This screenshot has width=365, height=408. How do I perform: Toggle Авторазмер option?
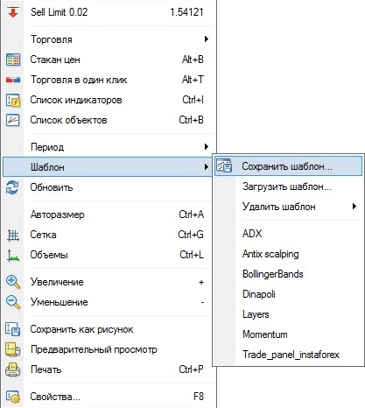point(108,215)
